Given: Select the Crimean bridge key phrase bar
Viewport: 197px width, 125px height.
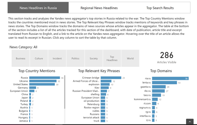Looking at the screenshot, I should click(x=111, y=78).
